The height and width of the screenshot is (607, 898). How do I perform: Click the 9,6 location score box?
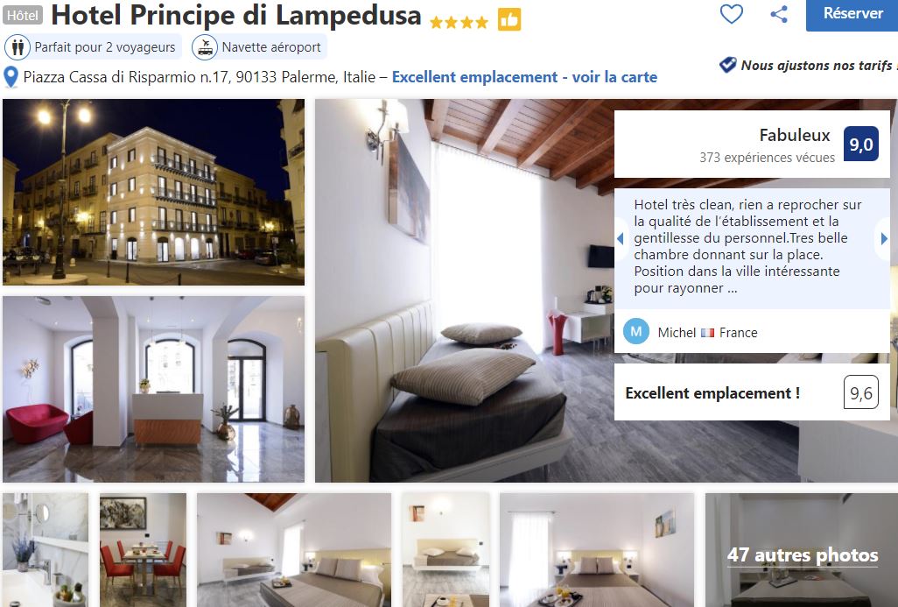pyautogui.click(x=860, y=392)
